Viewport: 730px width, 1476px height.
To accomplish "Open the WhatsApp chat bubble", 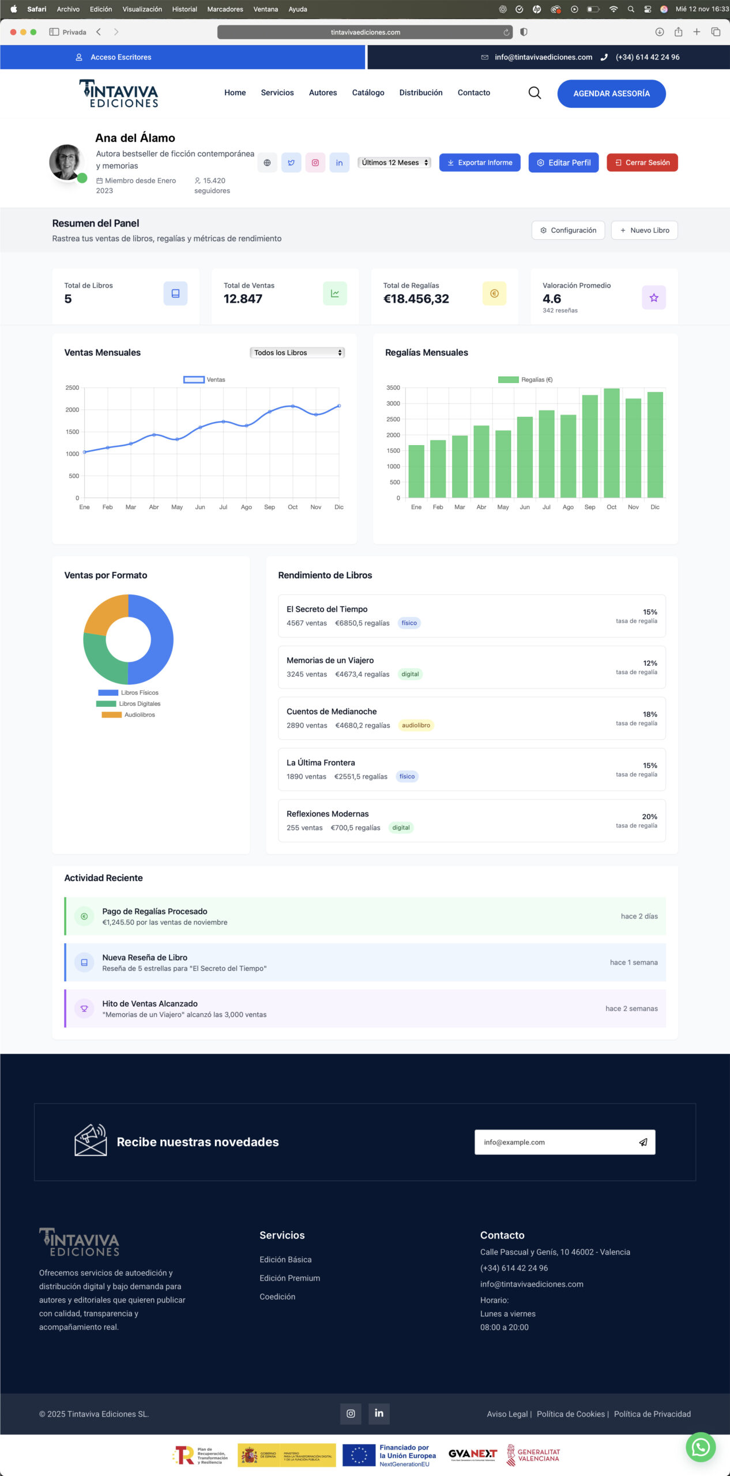I will 700,1447.
